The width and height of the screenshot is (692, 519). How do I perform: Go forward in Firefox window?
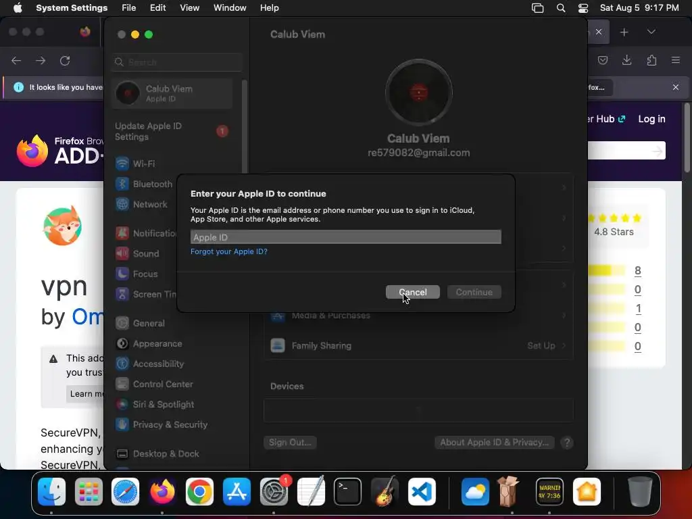click(x=41, y=60)
